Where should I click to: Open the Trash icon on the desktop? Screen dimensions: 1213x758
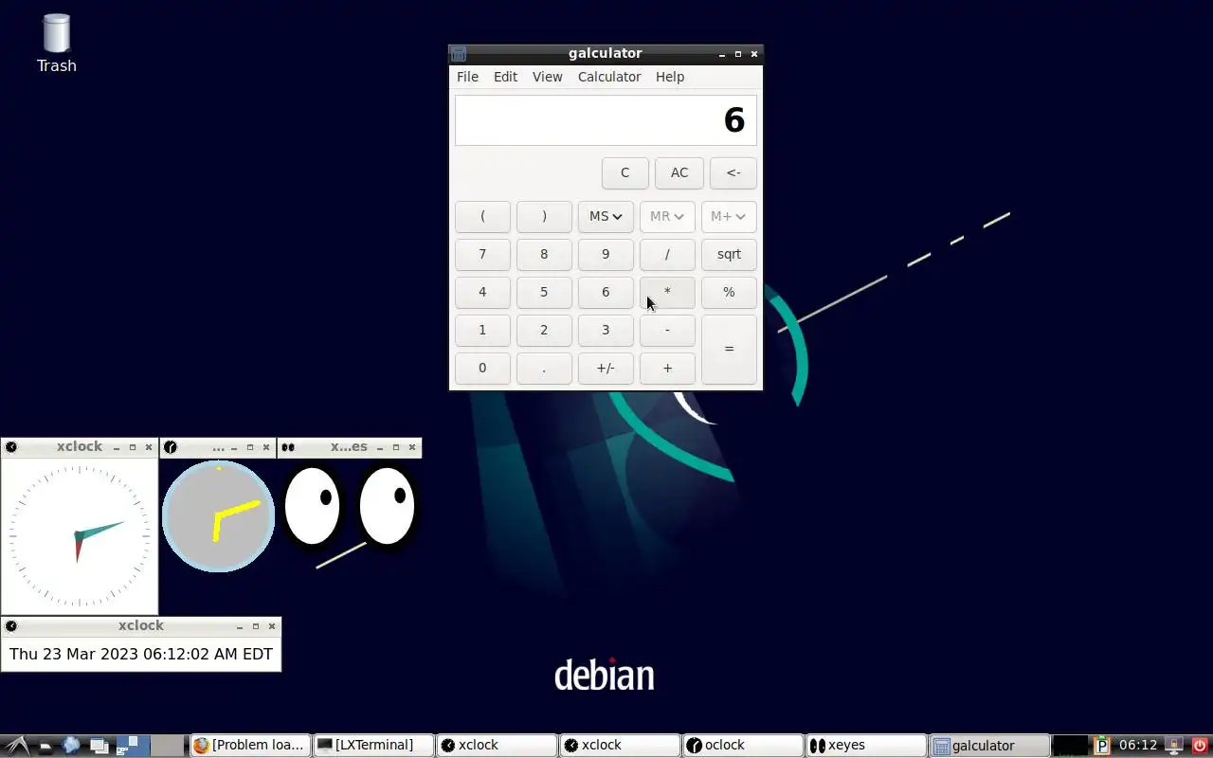[57, 44]
